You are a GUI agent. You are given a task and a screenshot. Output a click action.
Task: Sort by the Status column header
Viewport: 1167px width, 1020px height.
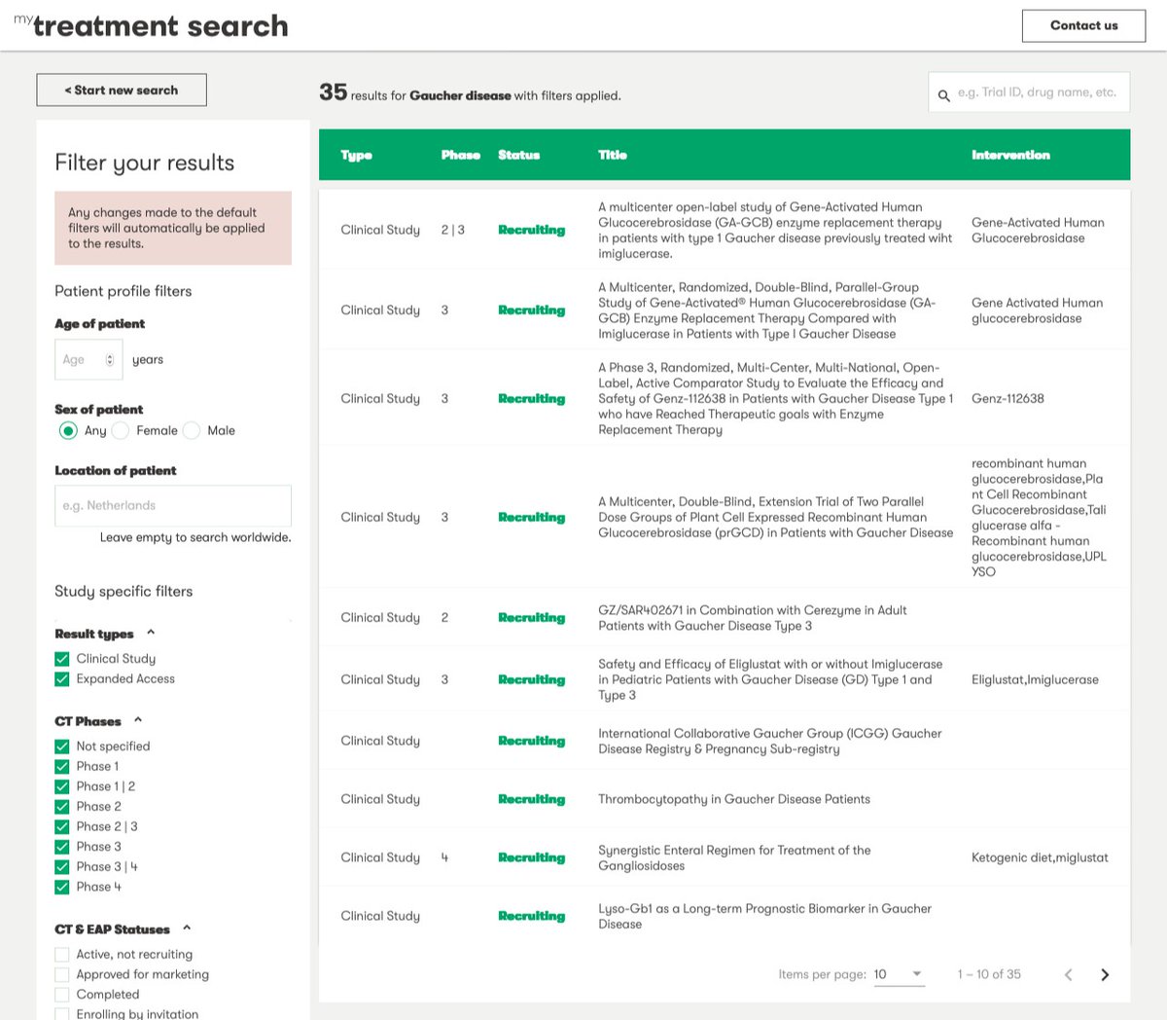pos(518,155)
